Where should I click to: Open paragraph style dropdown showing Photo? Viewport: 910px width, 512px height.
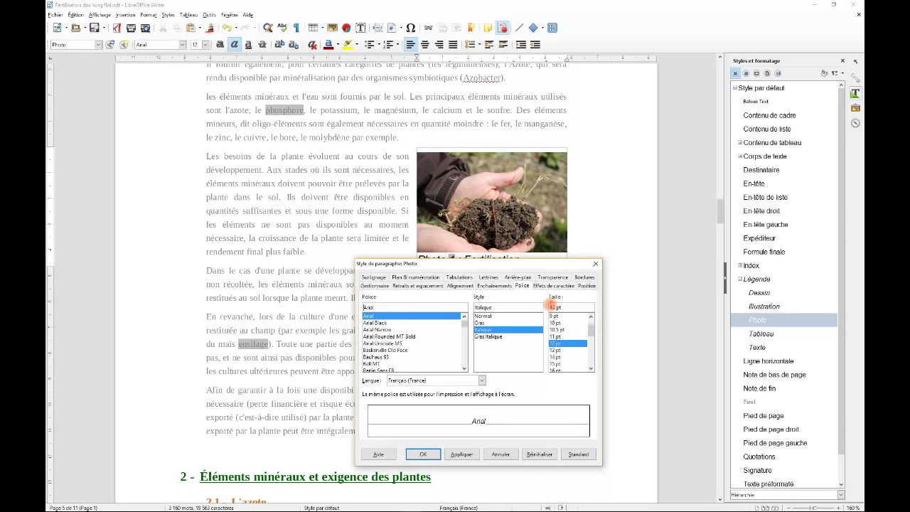(98, 45)
